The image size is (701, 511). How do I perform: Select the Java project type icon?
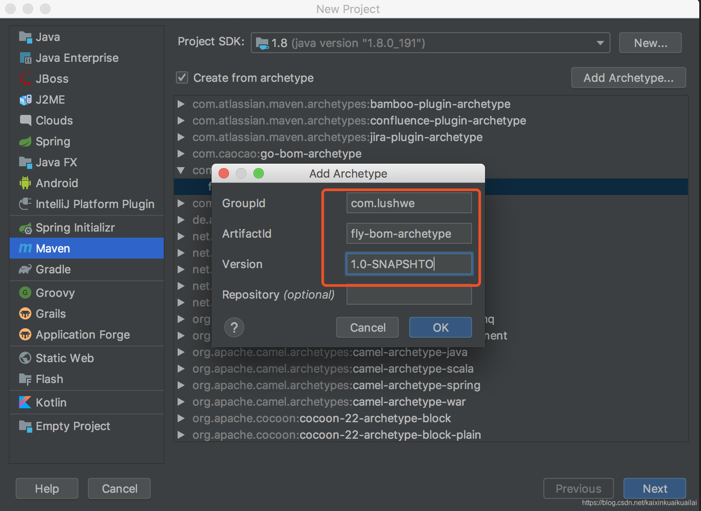point(25,37)
